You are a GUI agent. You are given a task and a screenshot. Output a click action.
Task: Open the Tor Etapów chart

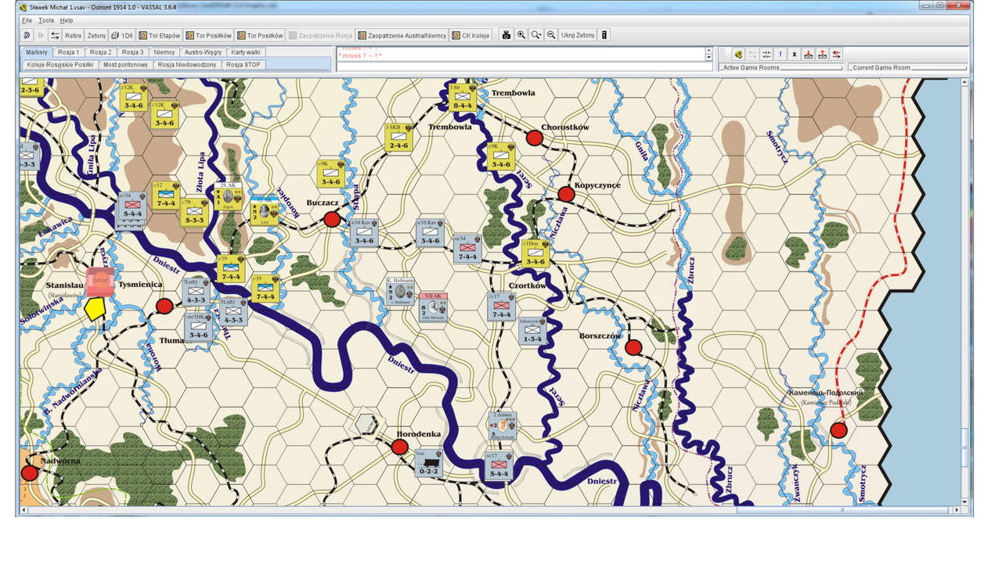(x=160, y=35)
